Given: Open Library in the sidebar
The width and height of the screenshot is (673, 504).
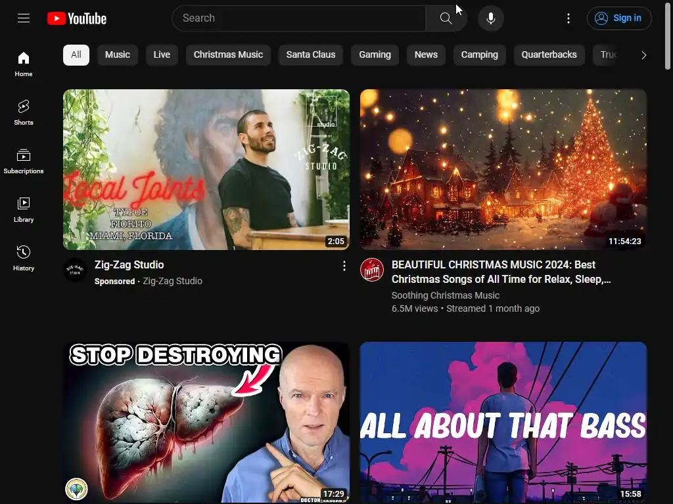Looking at the screenshot, I should [x=24, y=209].
